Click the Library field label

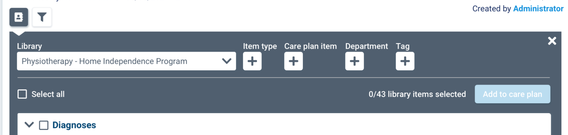click(x=29, y=46)
